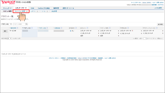Open the アカウント名 search type dropdown
The image size is (165, 93).
[x=6, y=24]
